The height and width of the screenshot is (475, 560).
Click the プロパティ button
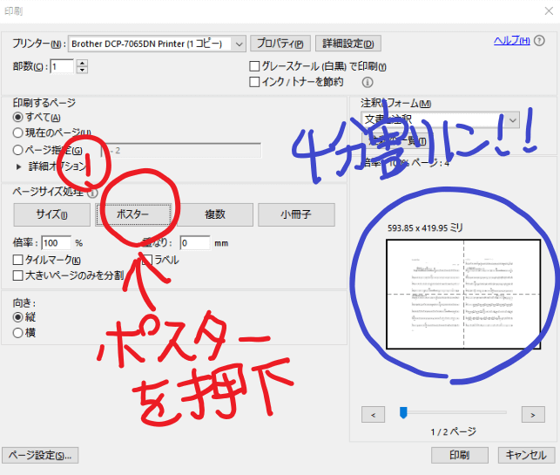(280, 44)
